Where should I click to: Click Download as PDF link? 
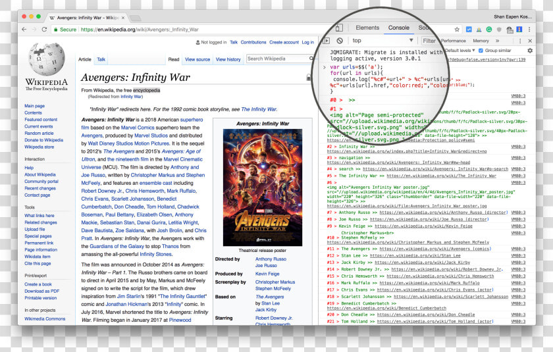pyautogui.click(x=41, y=291)
